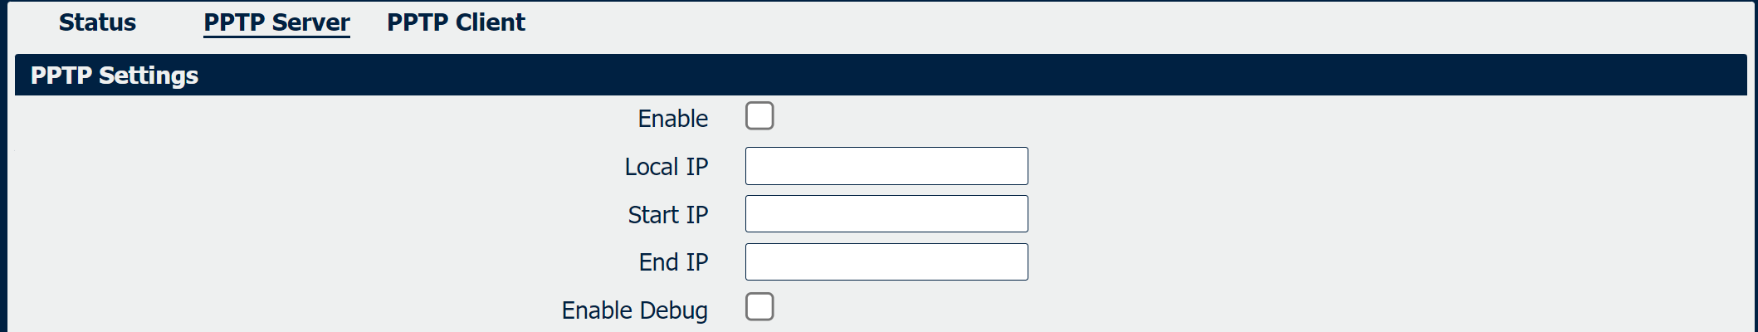Toggle the Enable Debug checkbox

(759, 307)
